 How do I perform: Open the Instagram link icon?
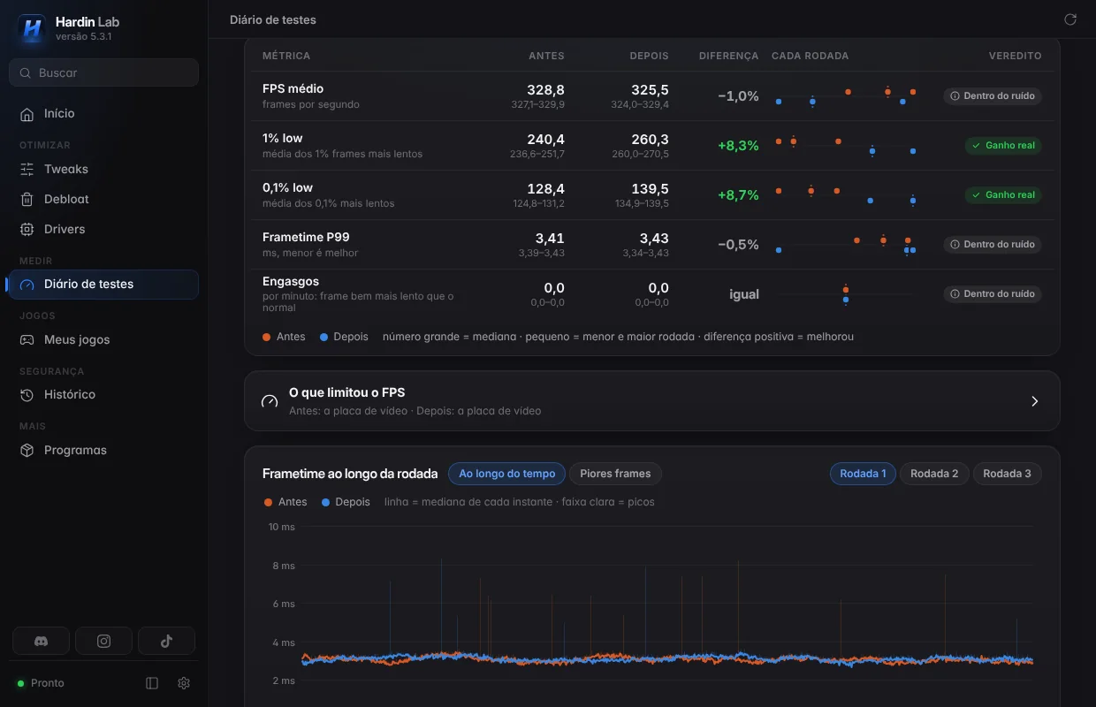coord(103,641)
